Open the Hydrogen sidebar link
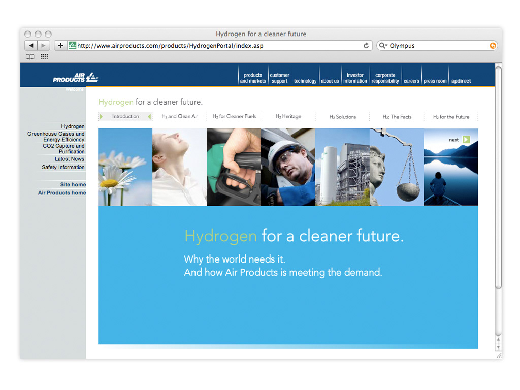The height and width of the screenshot is (390, 520). (x=73, y=126)
